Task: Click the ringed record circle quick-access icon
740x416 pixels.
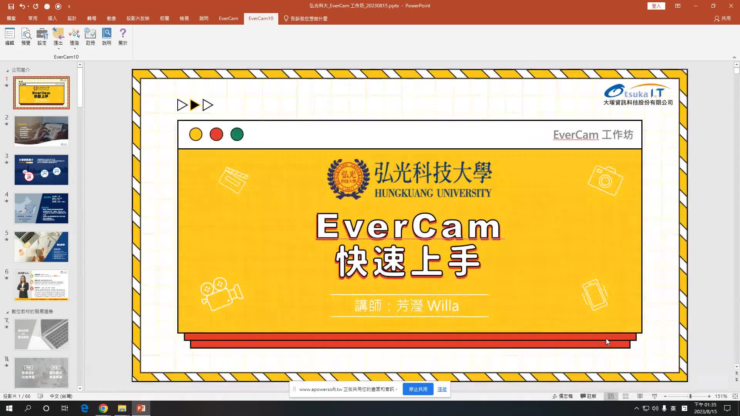Action: [58, 6]
